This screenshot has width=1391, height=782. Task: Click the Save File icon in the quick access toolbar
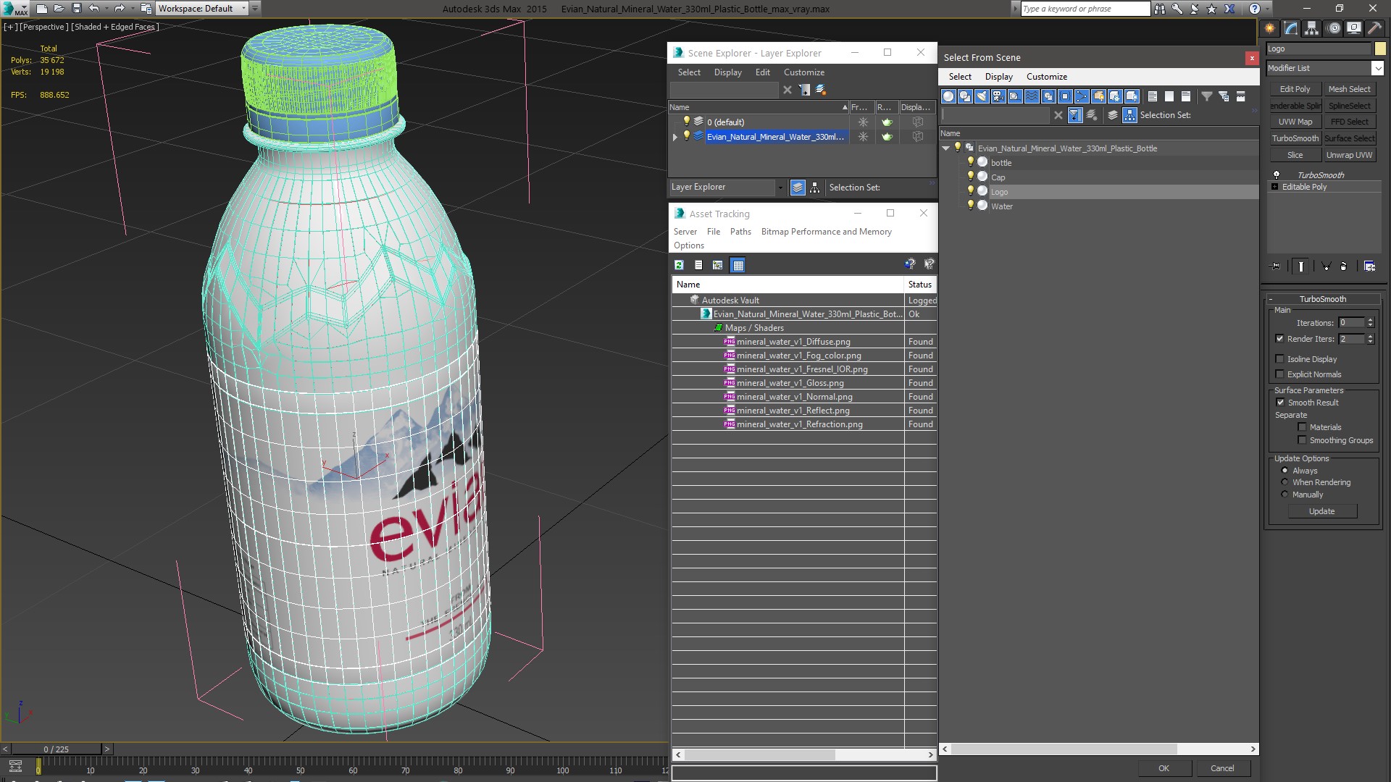pos(76,9)
